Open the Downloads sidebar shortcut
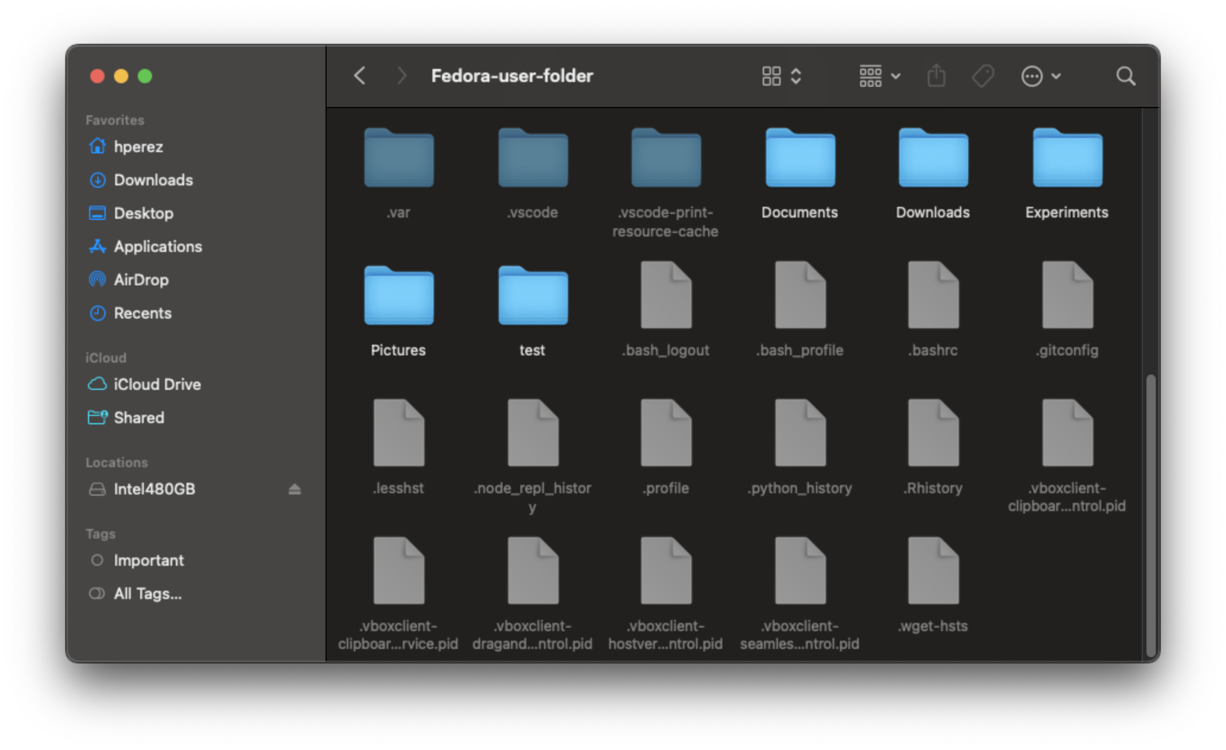This screenshot has width=1226, height=750. pos(153,179)
